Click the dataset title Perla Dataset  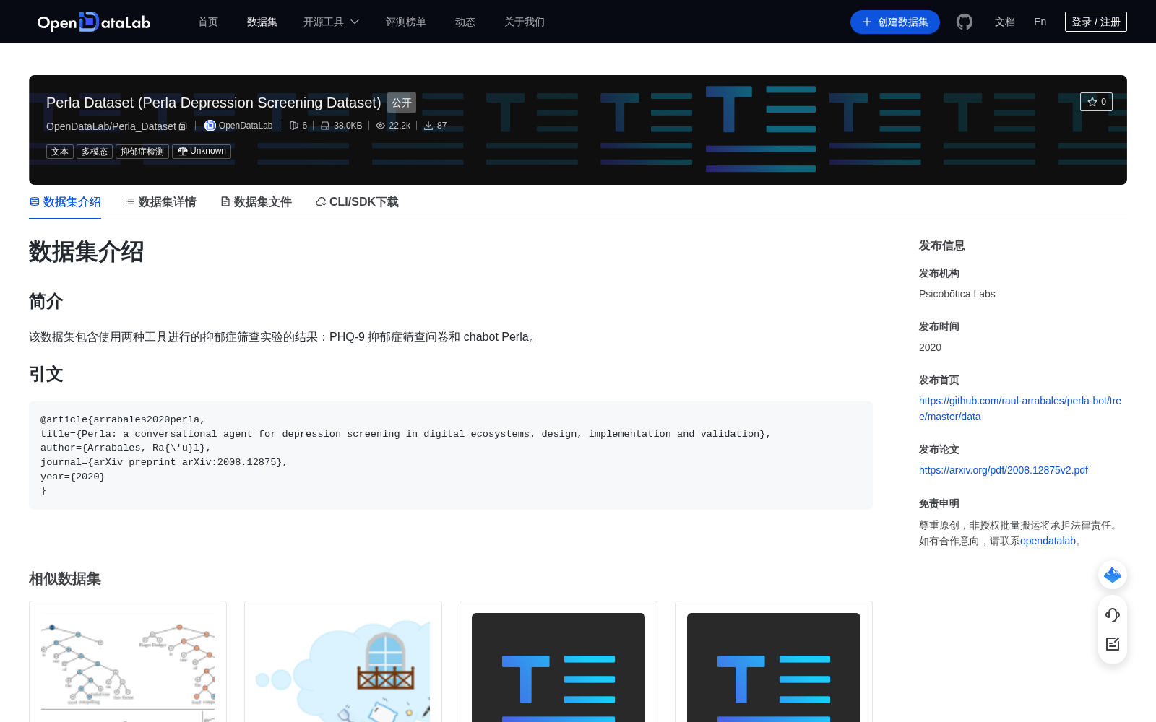point(213,103)
